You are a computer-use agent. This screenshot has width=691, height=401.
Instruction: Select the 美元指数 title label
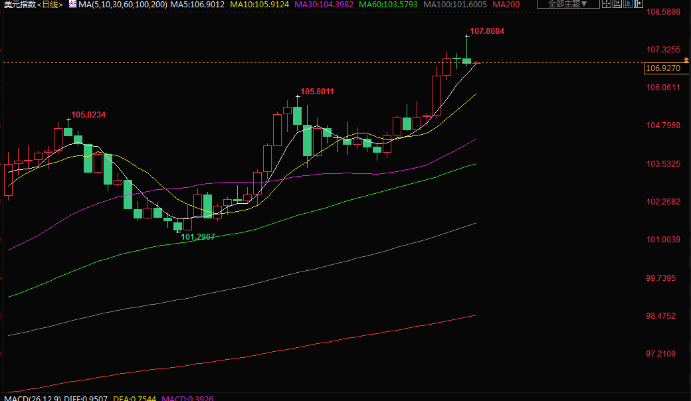19,5
